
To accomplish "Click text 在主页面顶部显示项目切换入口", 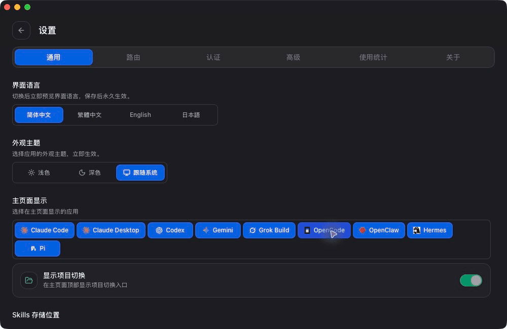I will [x=85, y=285].
